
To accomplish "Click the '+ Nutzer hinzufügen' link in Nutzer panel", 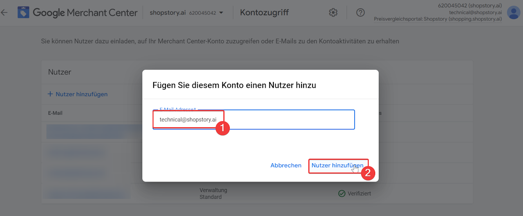I will tap(78, 94).
